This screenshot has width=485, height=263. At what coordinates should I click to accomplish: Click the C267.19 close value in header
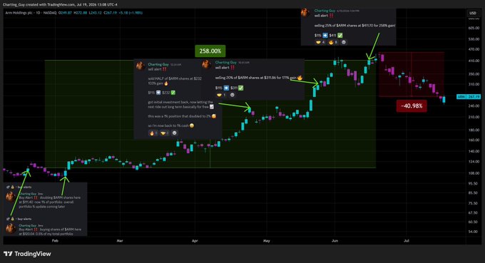[x=110, y=13]
